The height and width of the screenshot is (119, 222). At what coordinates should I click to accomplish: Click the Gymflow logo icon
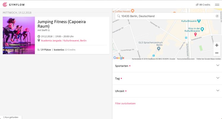[5, 4]
